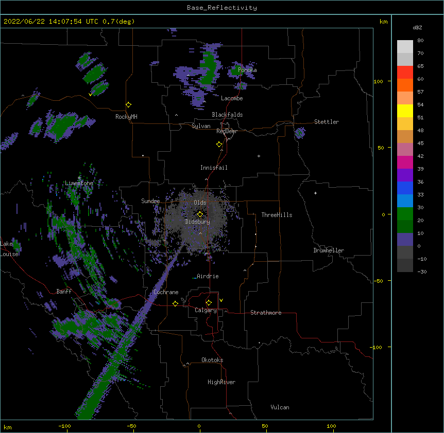Screen dimensions: 444x433
Task: Click the white asterisk marker above Limestone
Action: (79, 178)
